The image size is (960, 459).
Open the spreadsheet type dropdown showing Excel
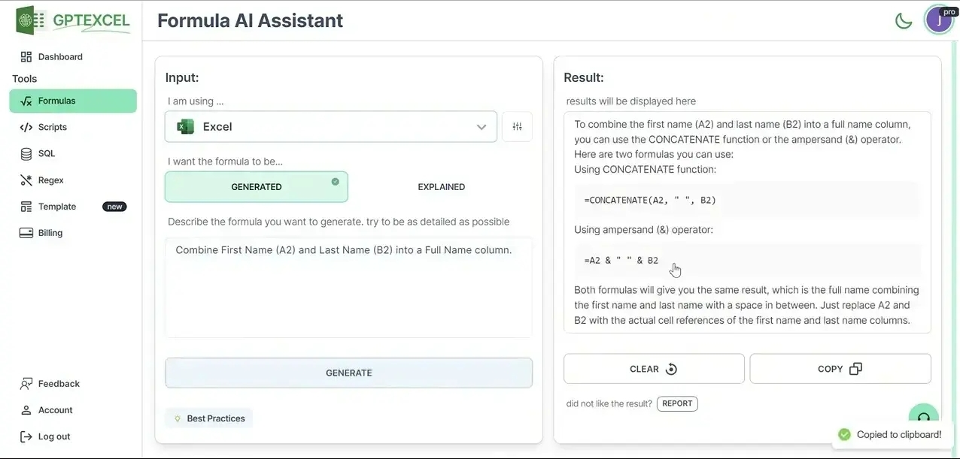331,126
